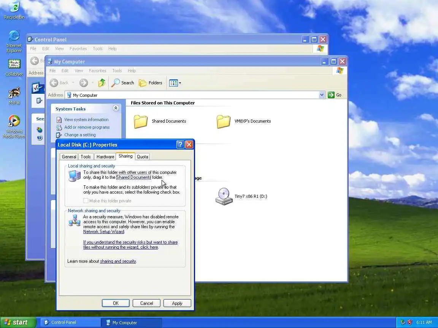
Task: Switch to the Quota tab
Action: point(143,157)
